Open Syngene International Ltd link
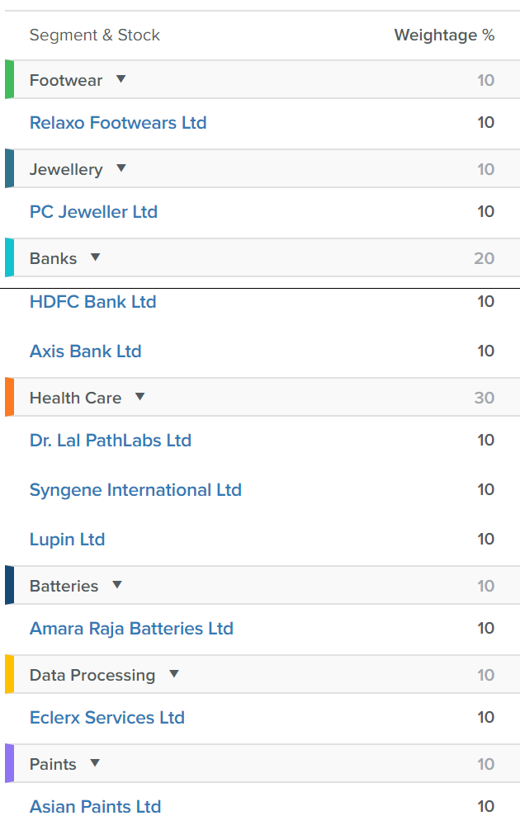 (135, 490)
